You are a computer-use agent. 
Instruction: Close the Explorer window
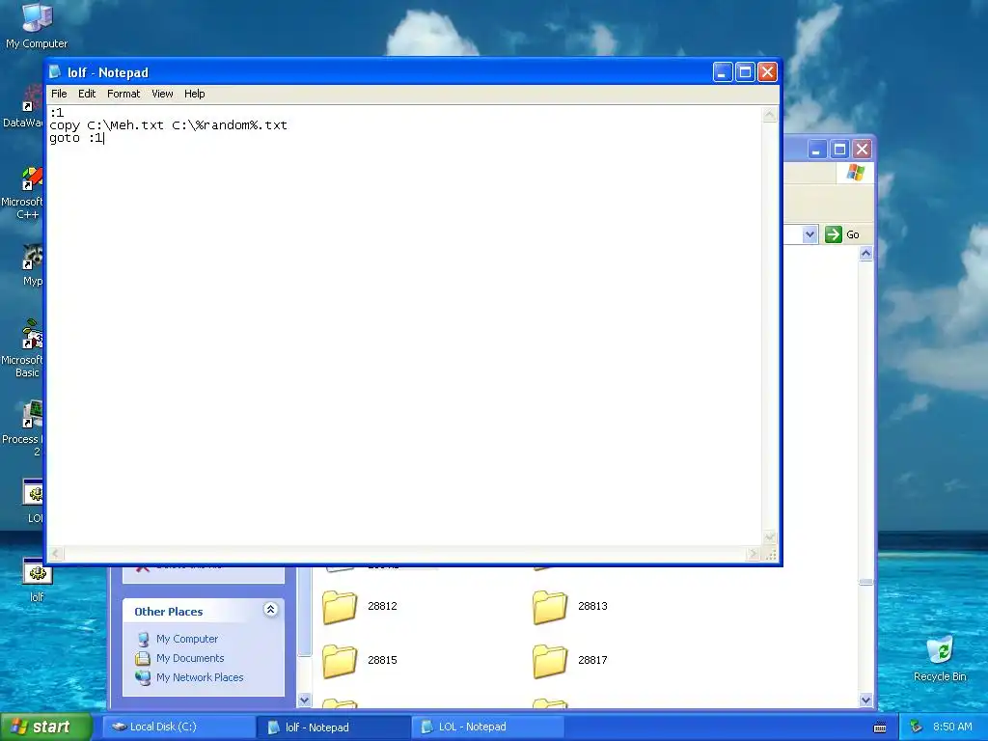862,150
